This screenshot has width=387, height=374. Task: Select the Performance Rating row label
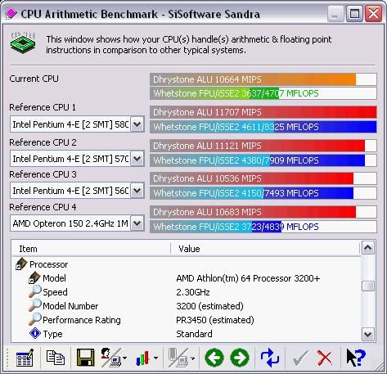(82, 320)
